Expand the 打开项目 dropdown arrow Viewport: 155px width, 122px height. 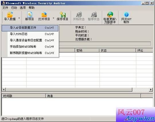click(53, 18)
